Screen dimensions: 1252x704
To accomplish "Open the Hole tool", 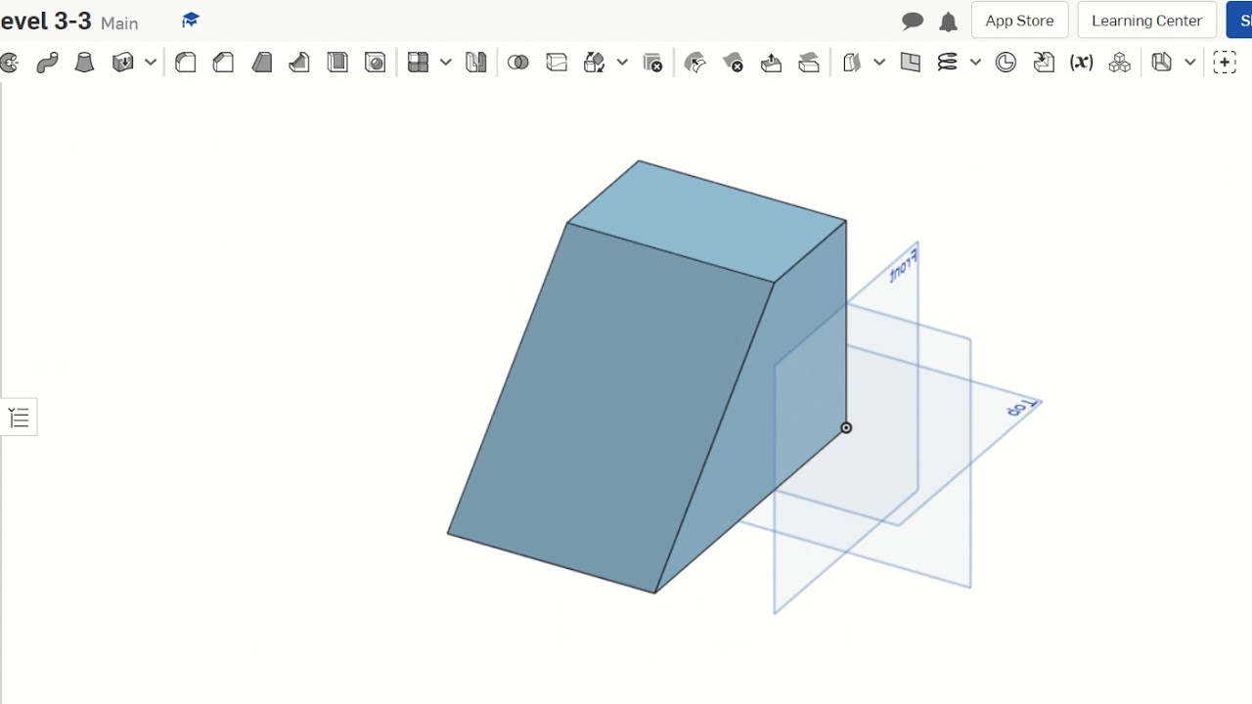I will pyautogui.click(x=376, y=63).
